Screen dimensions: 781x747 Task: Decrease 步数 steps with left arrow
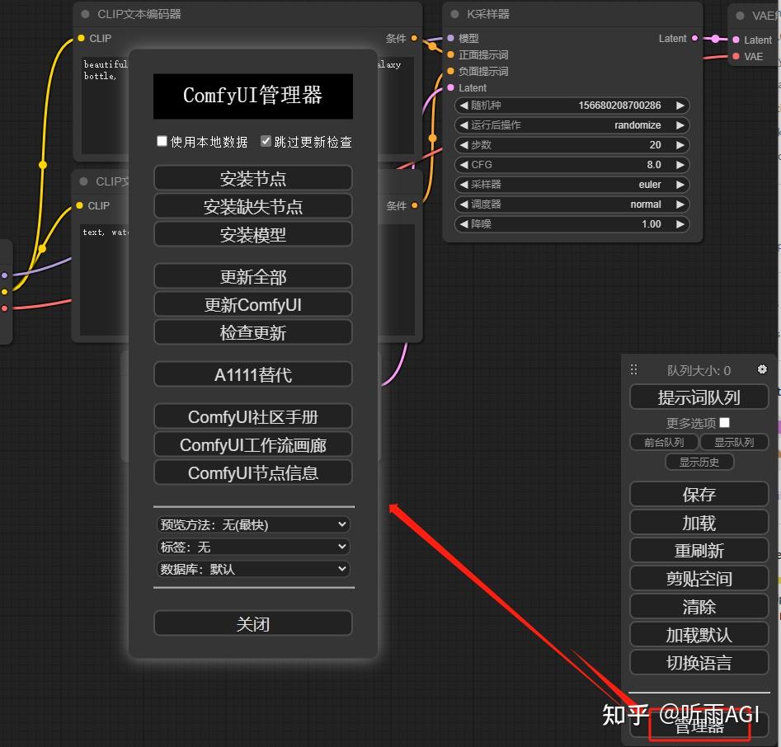pyautogui.click(x=463, y=145)
